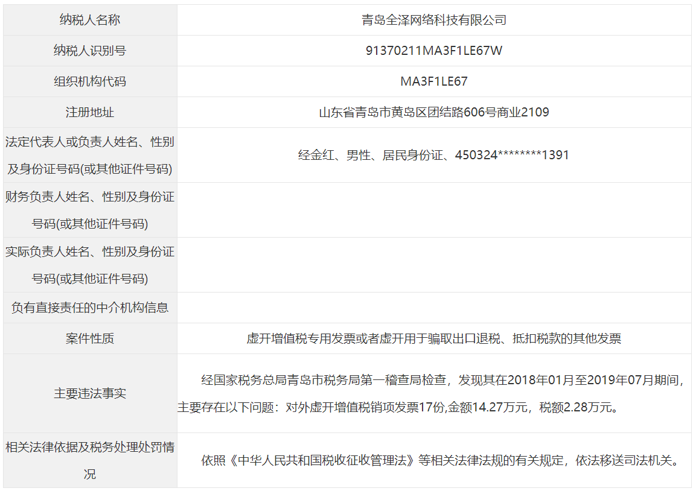
Task: Click the 纳税人名称 label cell
Action: [90, 20]
